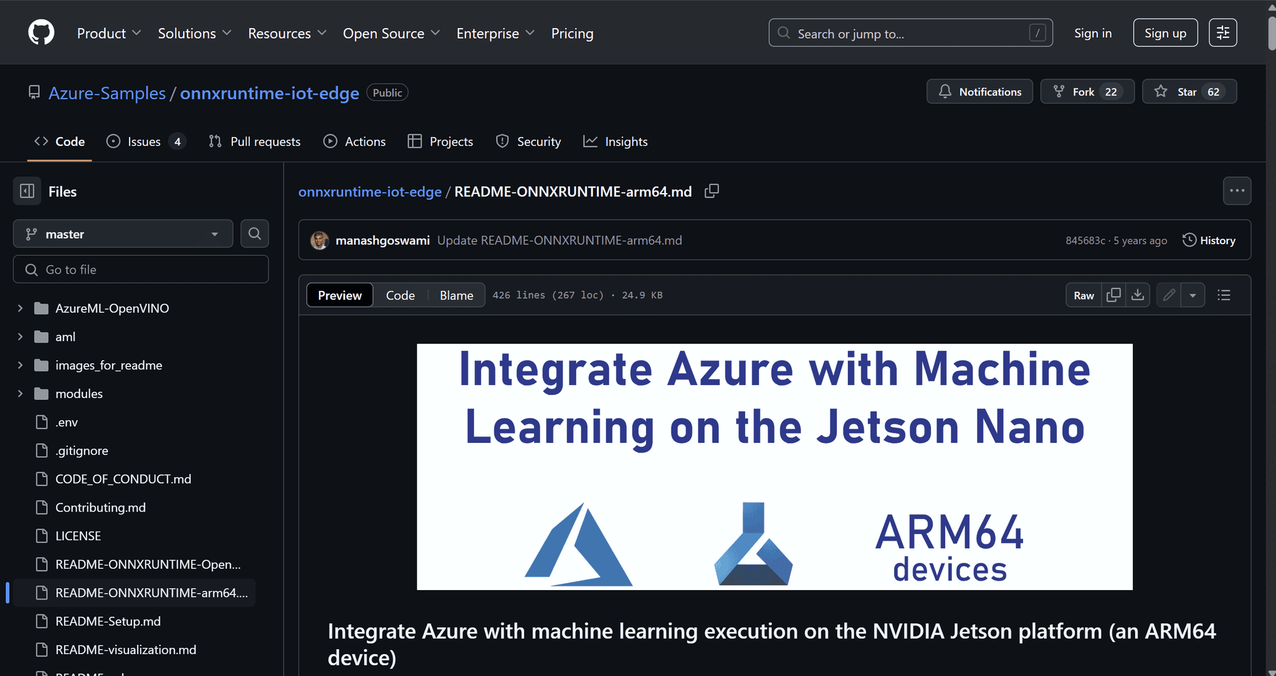Click the search files magnifier icon
The width and height of the screenshot is (1276, 676).
pos(254,234)
